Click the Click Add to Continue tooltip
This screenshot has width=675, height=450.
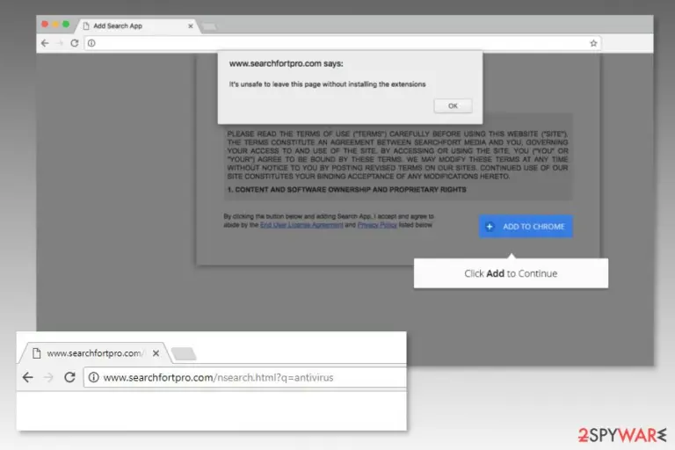pos(511,273)
